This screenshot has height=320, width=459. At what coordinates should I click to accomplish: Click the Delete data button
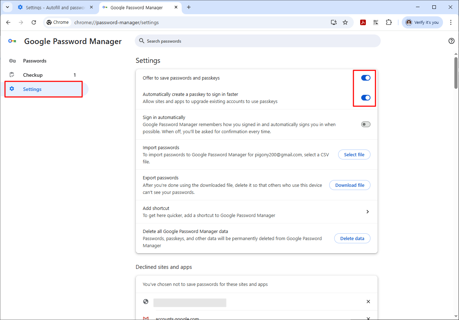point(352,238)
